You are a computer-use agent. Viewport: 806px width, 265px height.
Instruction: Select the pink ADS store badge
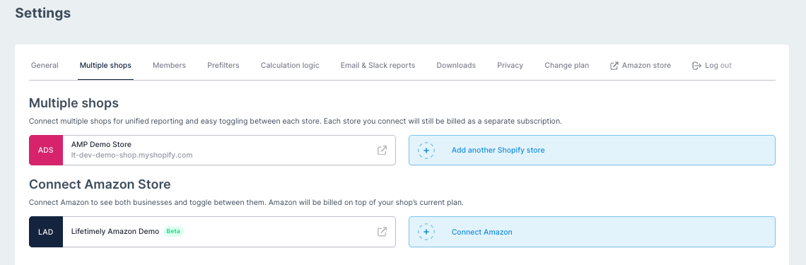coord(46,151)
